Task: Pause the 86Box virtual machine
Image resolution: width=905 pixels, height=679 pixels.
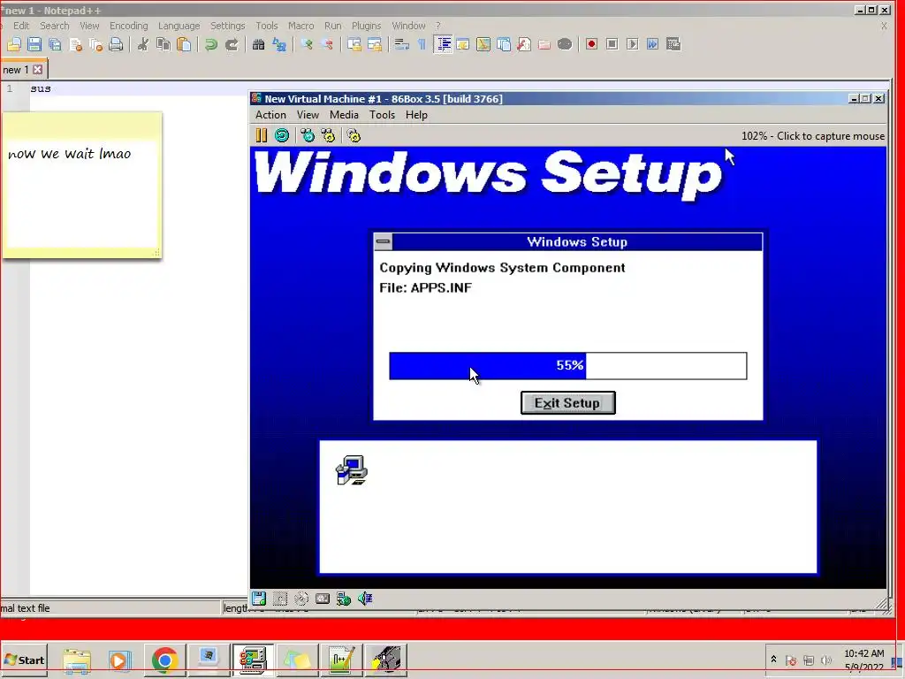Action: coord(262,135)
